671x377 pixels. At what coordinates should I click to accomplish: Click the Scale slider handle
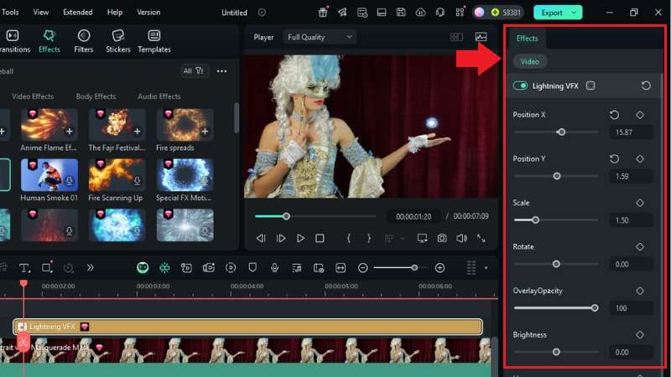point(535,220)
